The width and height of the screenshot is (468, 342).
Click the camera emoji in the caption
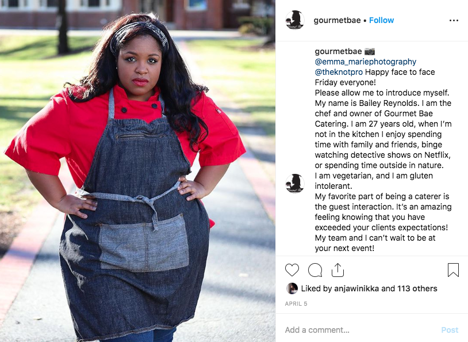point(370,51)
